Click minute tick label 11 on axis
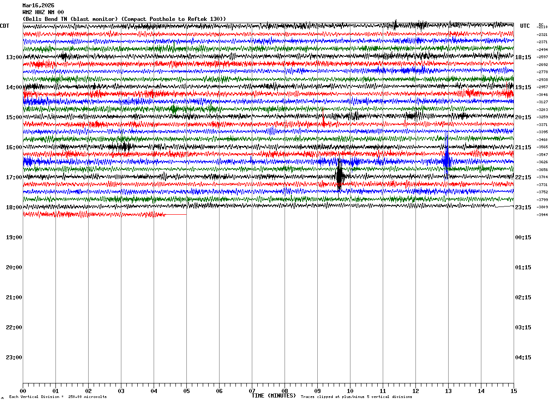 tap(383, 391)
